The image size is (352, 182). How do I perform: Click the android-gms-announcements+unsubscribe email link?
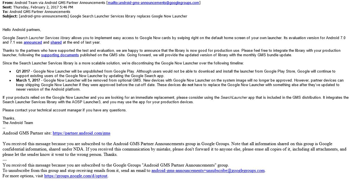click(x=208, y=170)
